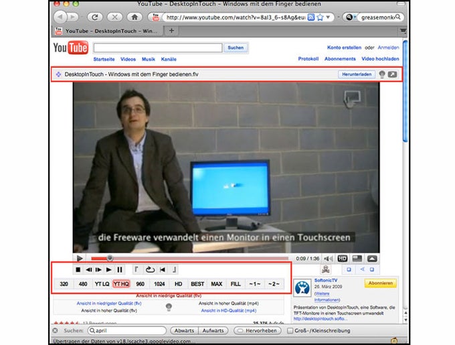455x345 pixels.
Task: Click the step forward frame button
Action: pos(98,270)
